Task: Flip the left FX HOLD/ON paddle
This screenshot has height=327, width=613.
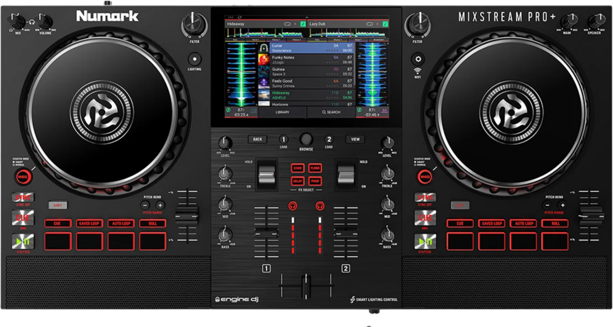Action: coord(266,175)
